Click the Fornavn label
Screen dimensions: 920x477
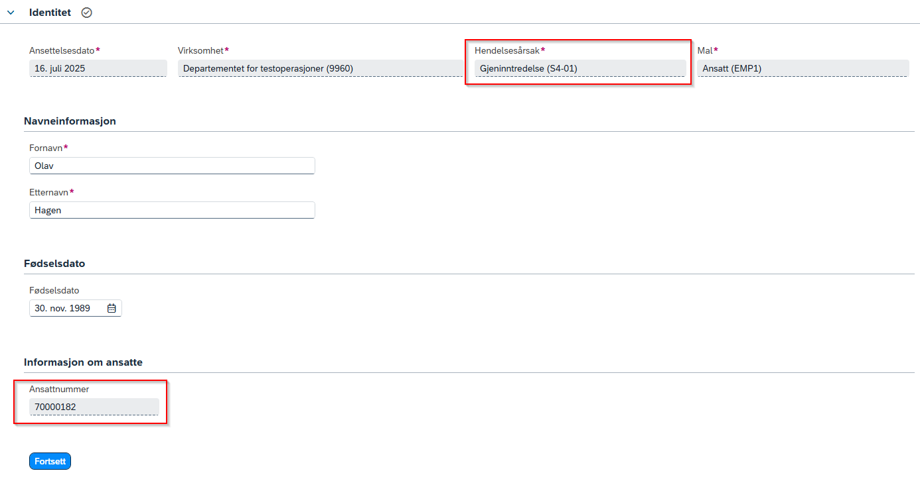[x=46, y=147]
